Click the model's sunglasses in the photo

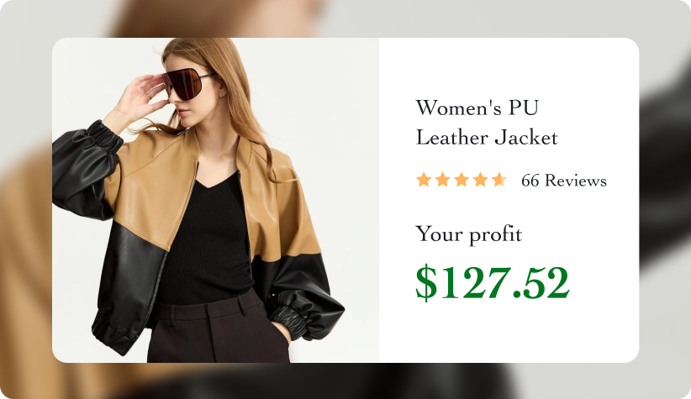click(x=187, y=83)
